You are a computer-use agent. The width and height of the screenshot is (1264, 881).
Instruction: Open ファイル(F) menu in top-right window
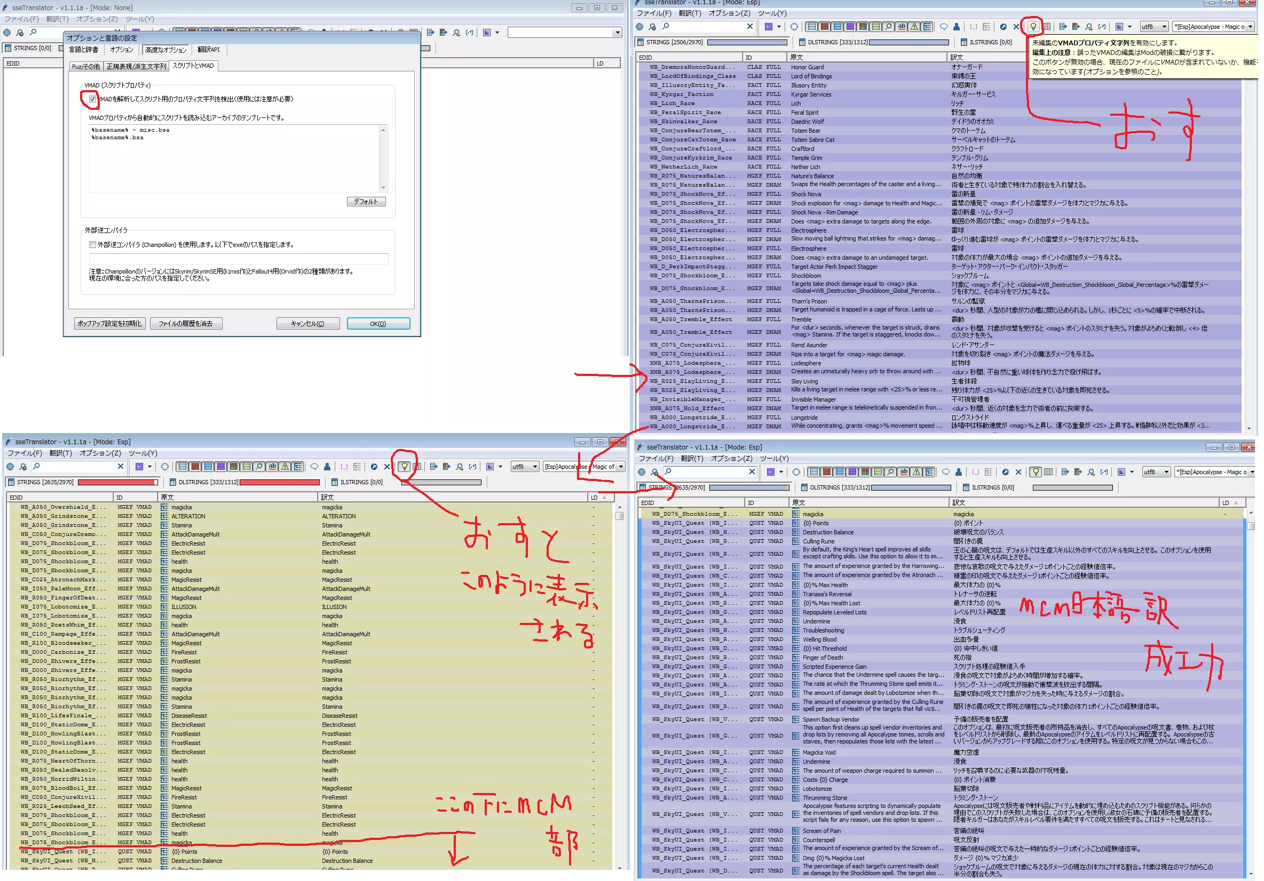[x=654, y=13]
